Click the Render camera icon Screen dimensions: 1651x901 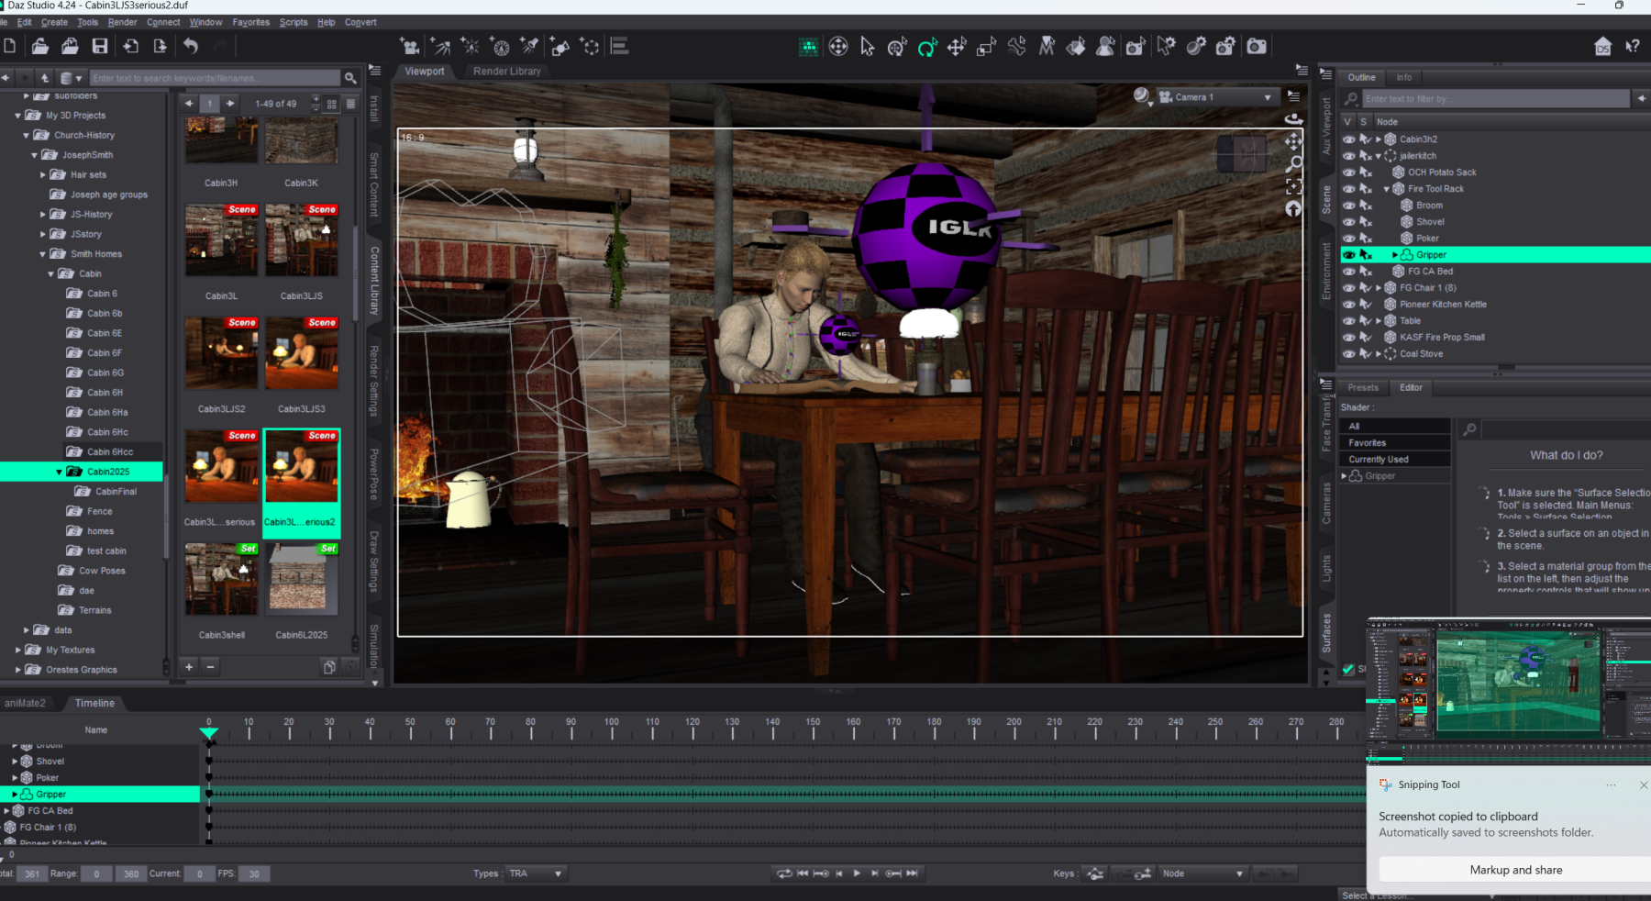(x=1257, y=47)
